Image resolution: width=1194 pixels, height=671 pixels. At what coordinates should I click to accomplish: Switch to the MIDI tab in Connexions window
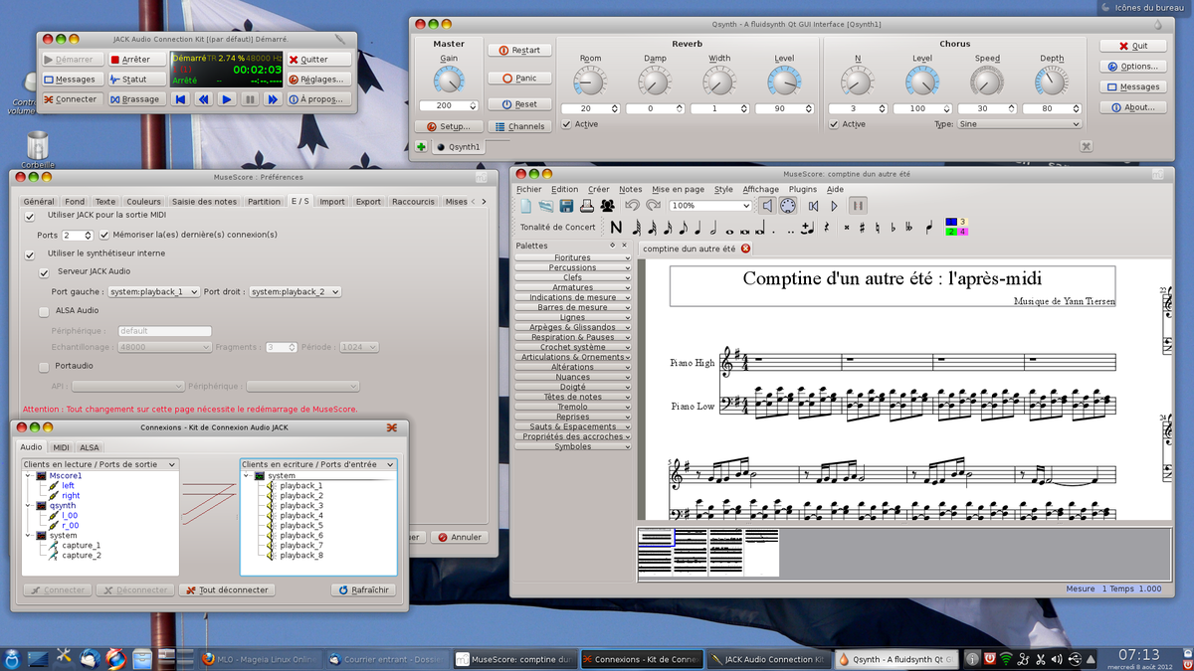tap(62, 447)
